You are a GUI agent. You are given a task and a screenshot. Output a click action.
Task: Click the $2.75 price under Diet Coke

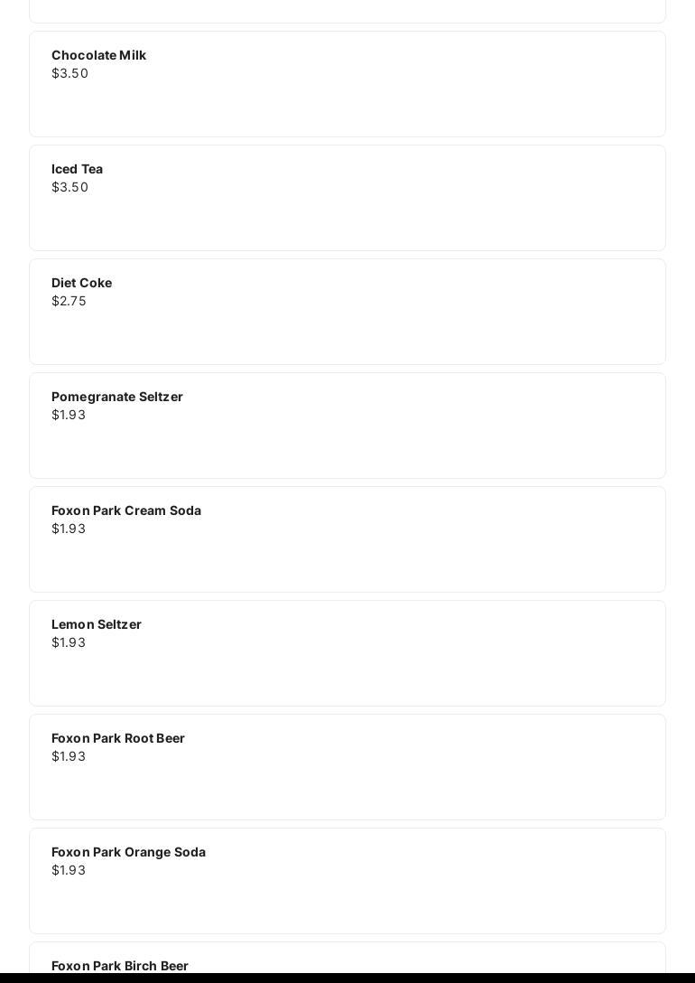(69, 302)
